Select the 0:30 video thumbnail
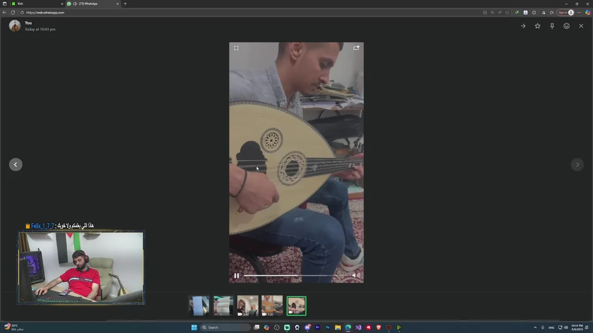Viewport: 593px width, 333px height. tap(248, 306)
